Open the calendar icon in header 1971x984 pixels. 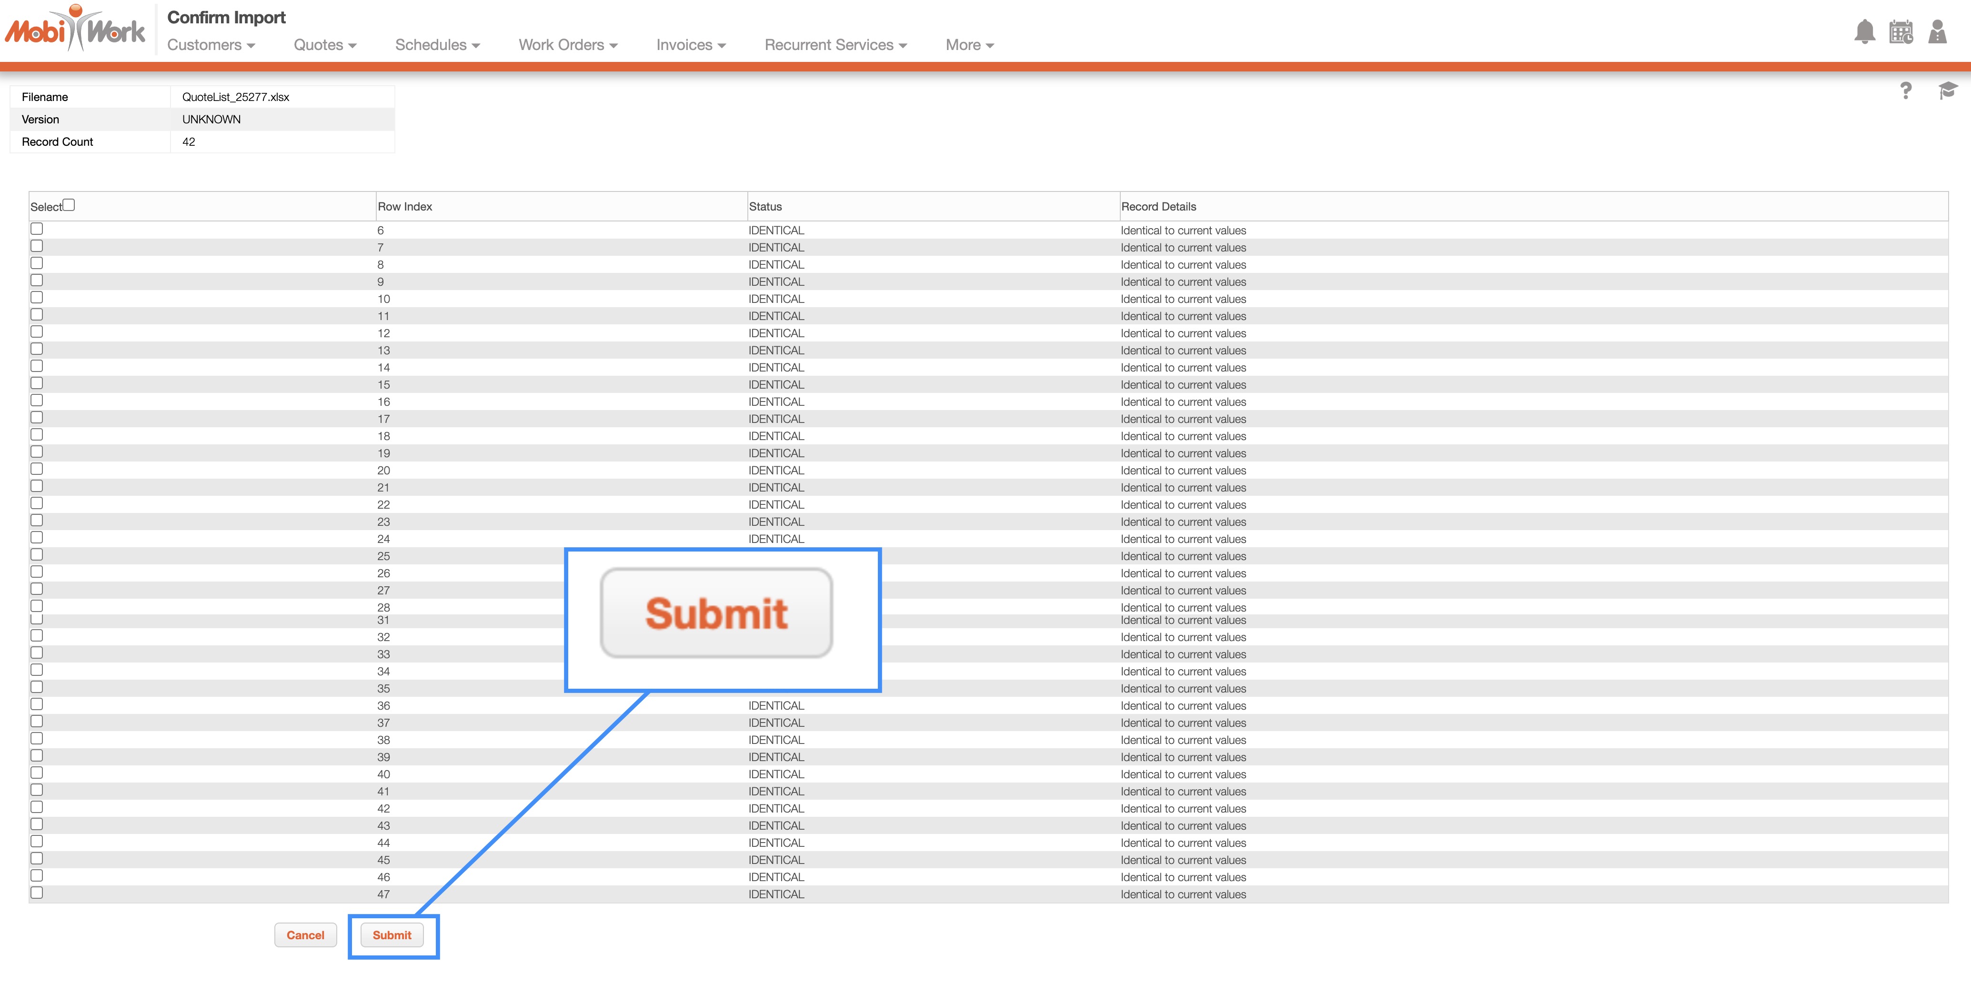coord(1901,32)
